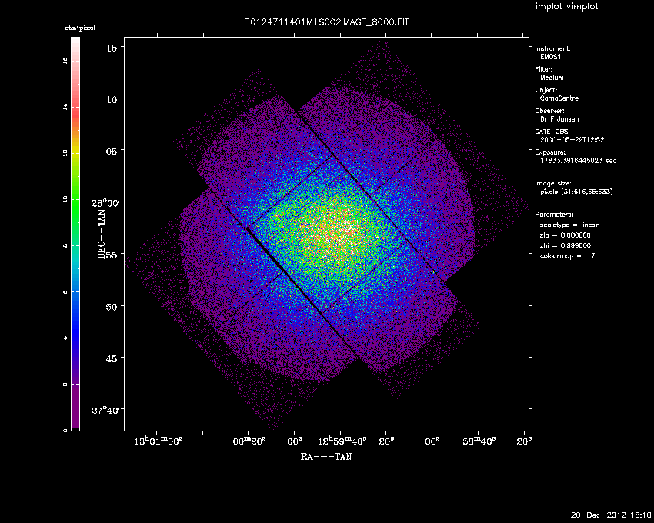The width and height of the screenshot is (654, 523).
Task: Click the EMOS1 instrument value
Action: tap(551, 57)
